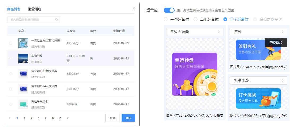Go to page 5
This screenshot has width=306, height=129.
pyautogui.click(x=46, y=118)
